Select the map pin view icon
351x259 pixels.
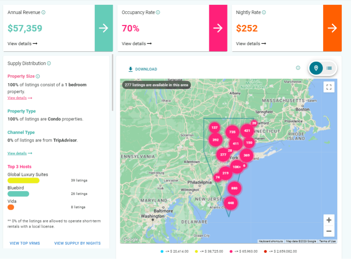[x=316, y=68]
